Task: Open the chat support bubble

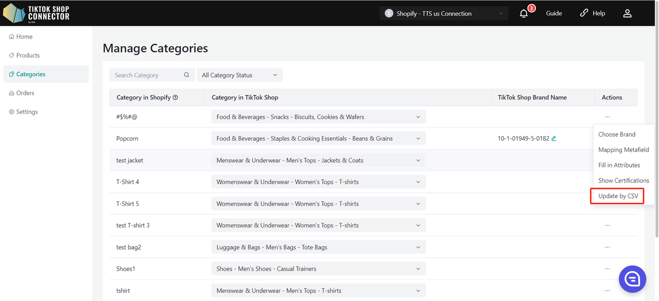Action: click(x=632, y=279)
